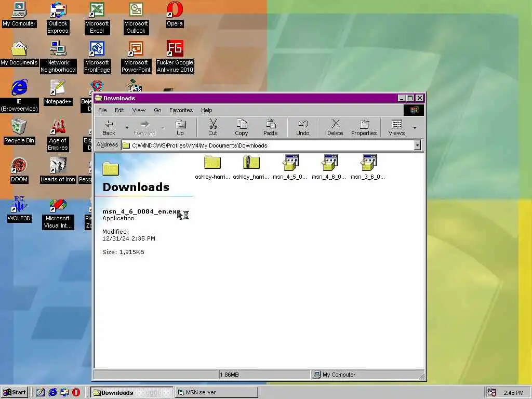Select the WOLF3D desktop shortcut
The width and height of the screenshot is (532, 399).
(x=19, y=210)
